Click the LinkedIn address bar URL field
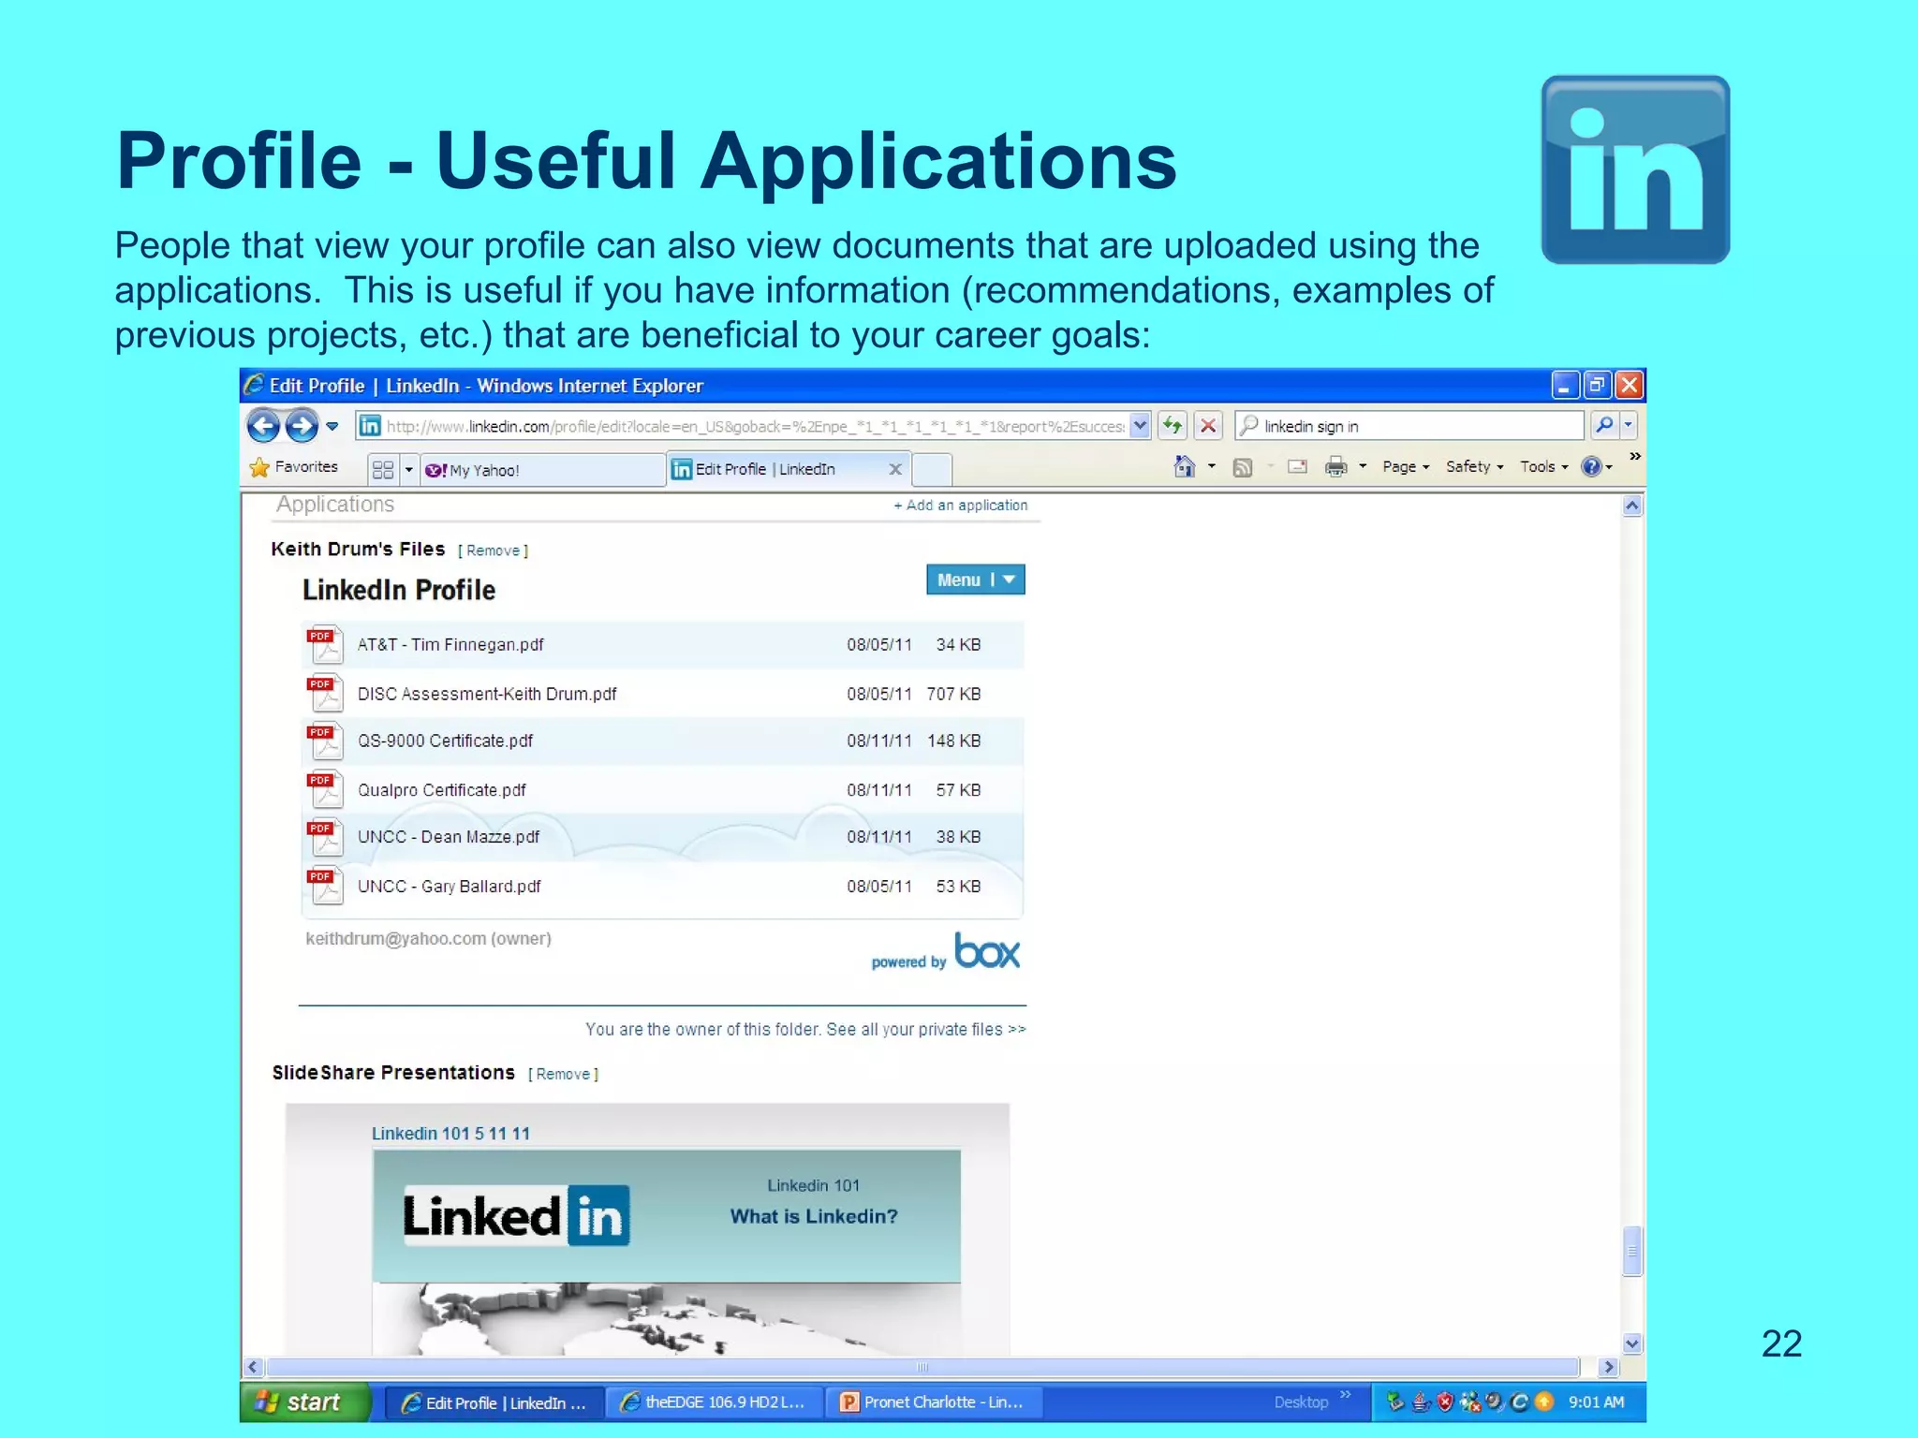This screenshot has height=1438, width=1918. click(x=754, y=426)
